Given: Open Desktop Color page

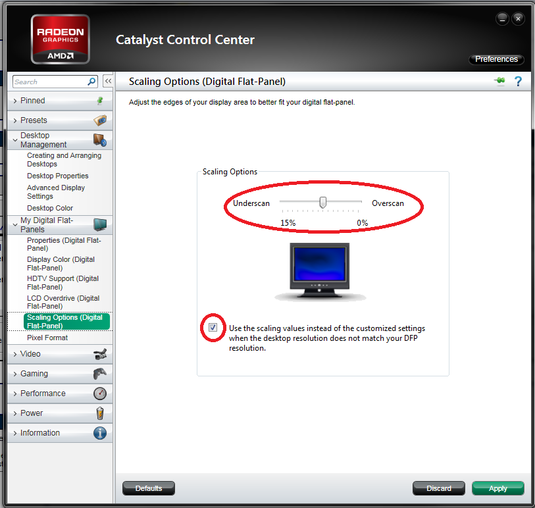Looking at the screenshot, I should point(50,208).
